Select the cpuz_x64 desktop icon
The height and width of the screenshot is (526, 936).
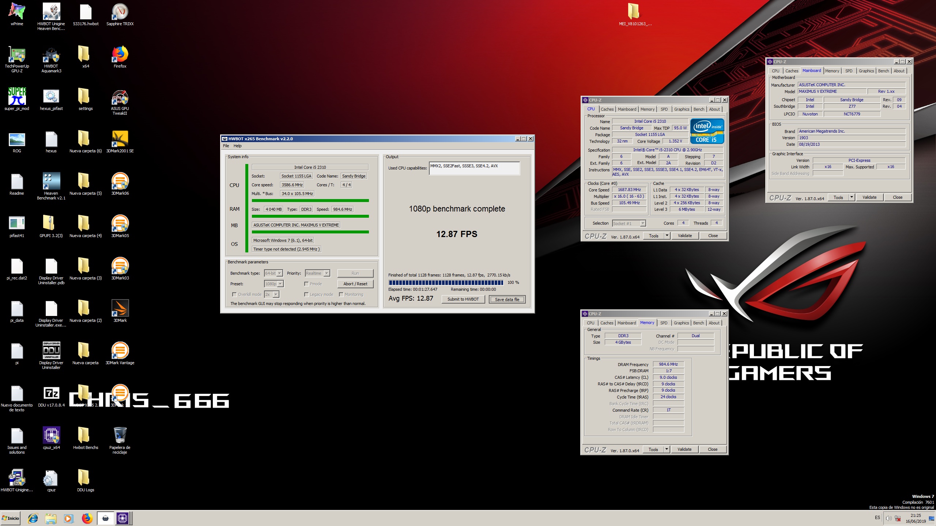(51, 438)
